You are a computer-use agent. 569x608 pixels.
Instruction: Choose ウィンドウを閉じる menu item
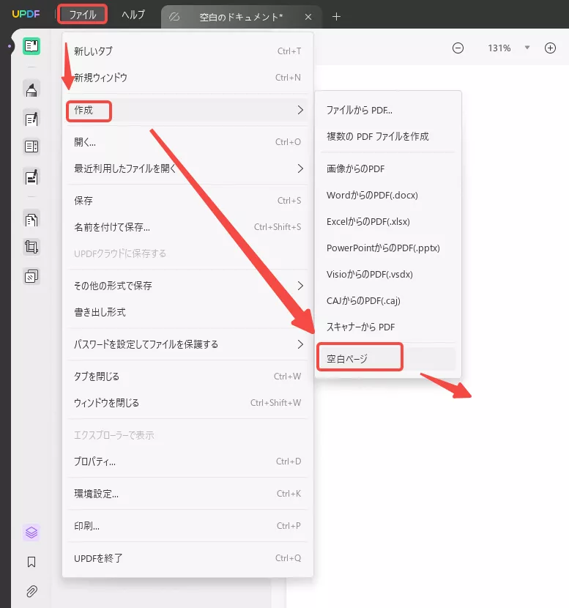(187, 403)
